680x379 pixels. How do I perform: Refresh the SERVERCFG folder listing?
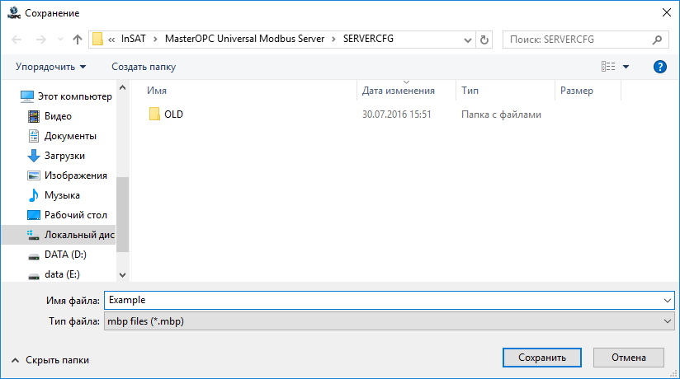pos(484,40)
